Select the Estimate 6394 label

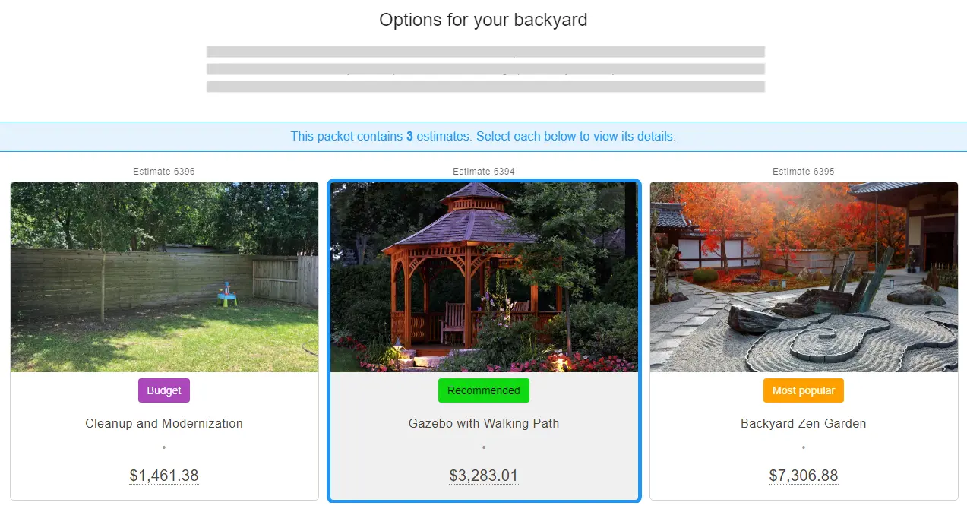point(484,172)
